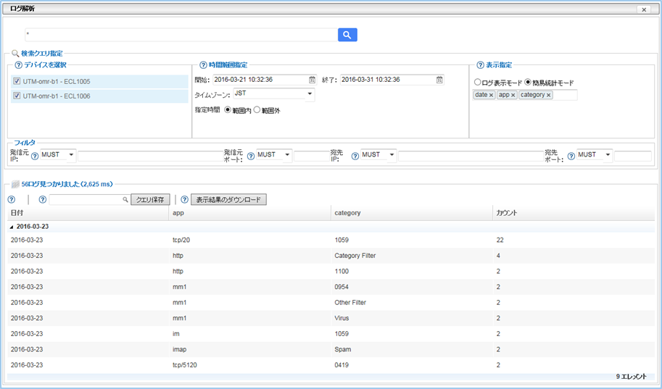The image size is (662, 389).
Task: Click the main search query input field
Action: pyautogui.click(x=180, y=35)
